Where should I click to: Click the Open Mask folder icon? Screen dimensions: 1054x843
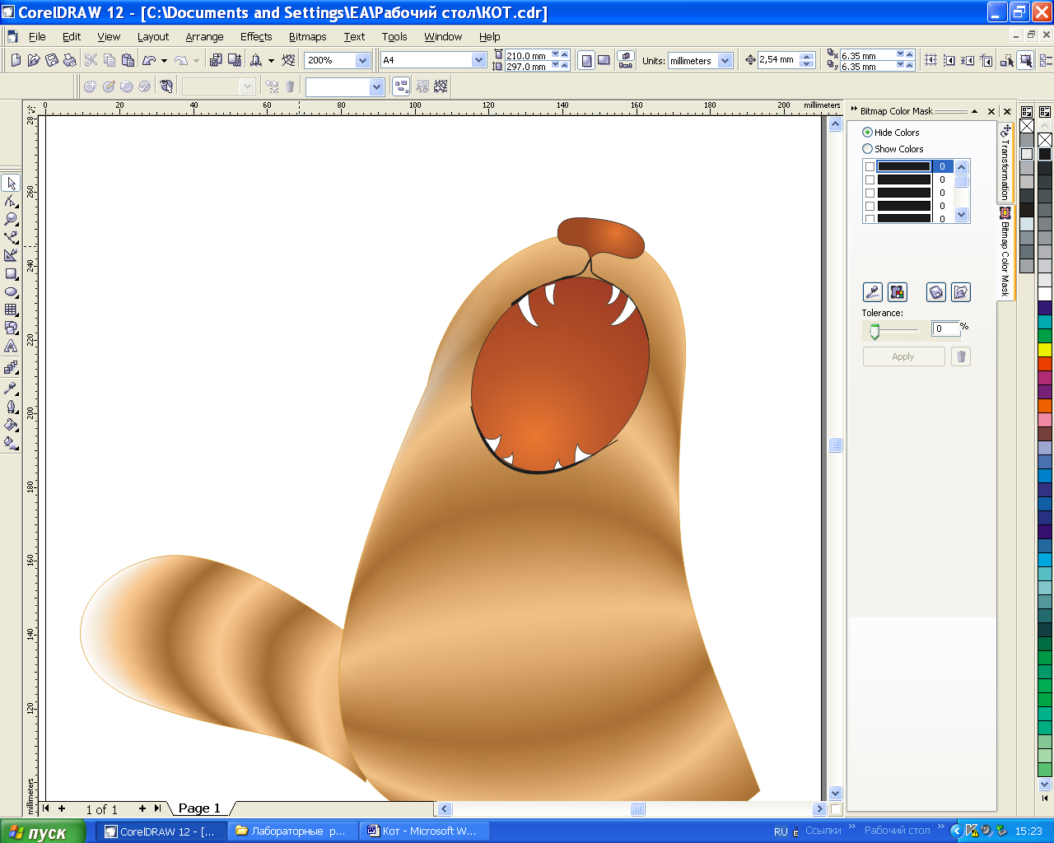[x=960, y=292]
